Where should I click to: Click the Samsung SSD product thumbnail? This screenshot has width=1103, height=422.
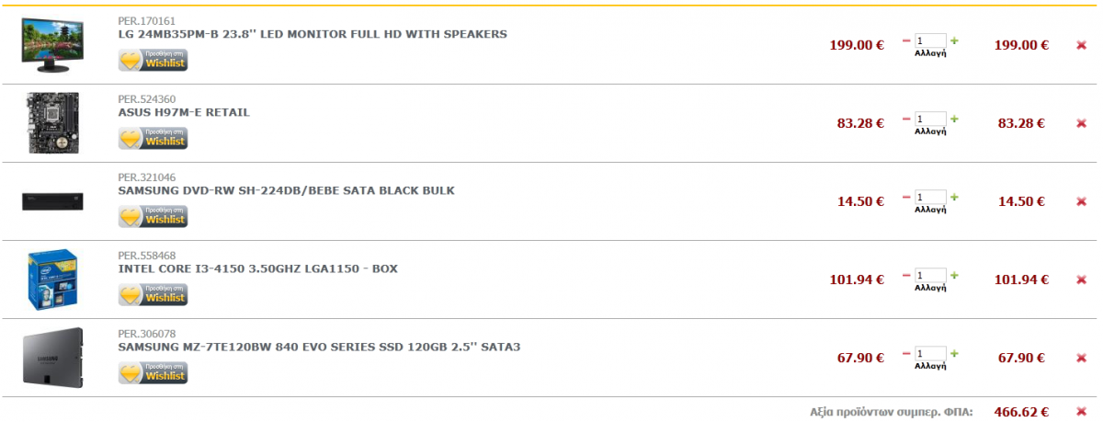pyautogui.click(x=52, y=358)
